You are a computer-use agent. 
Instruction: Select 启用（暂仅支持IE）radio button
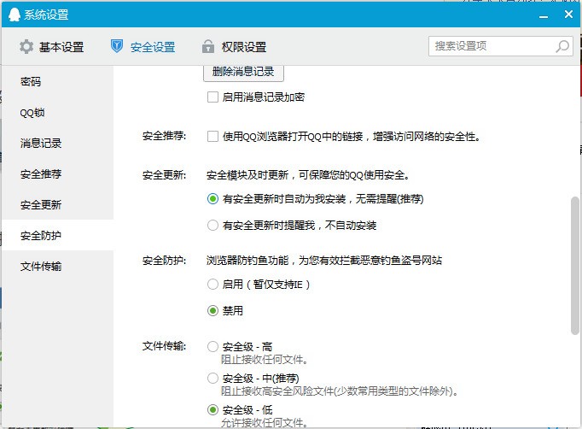212,285
